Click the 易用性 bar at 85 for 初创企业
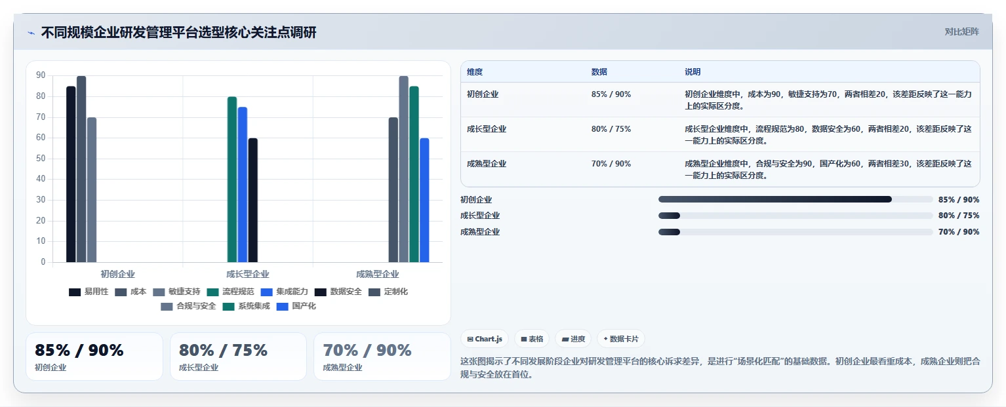 click(x=71, y=174)
